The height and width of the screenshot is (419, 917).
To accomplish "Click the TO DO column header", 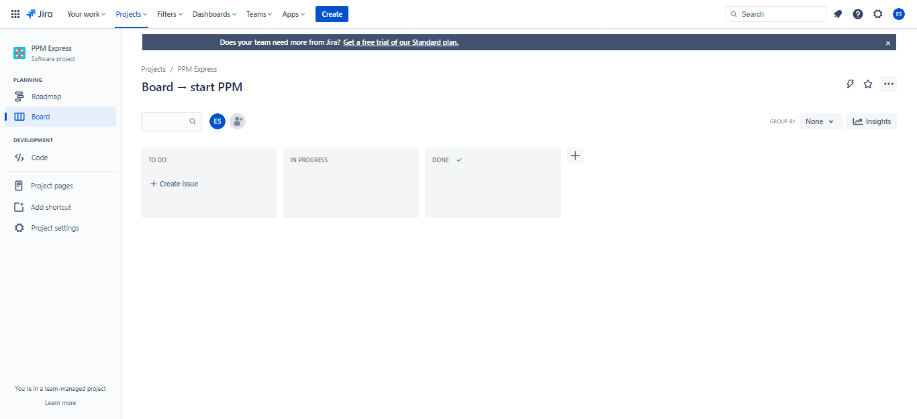I will click(157, 160).
